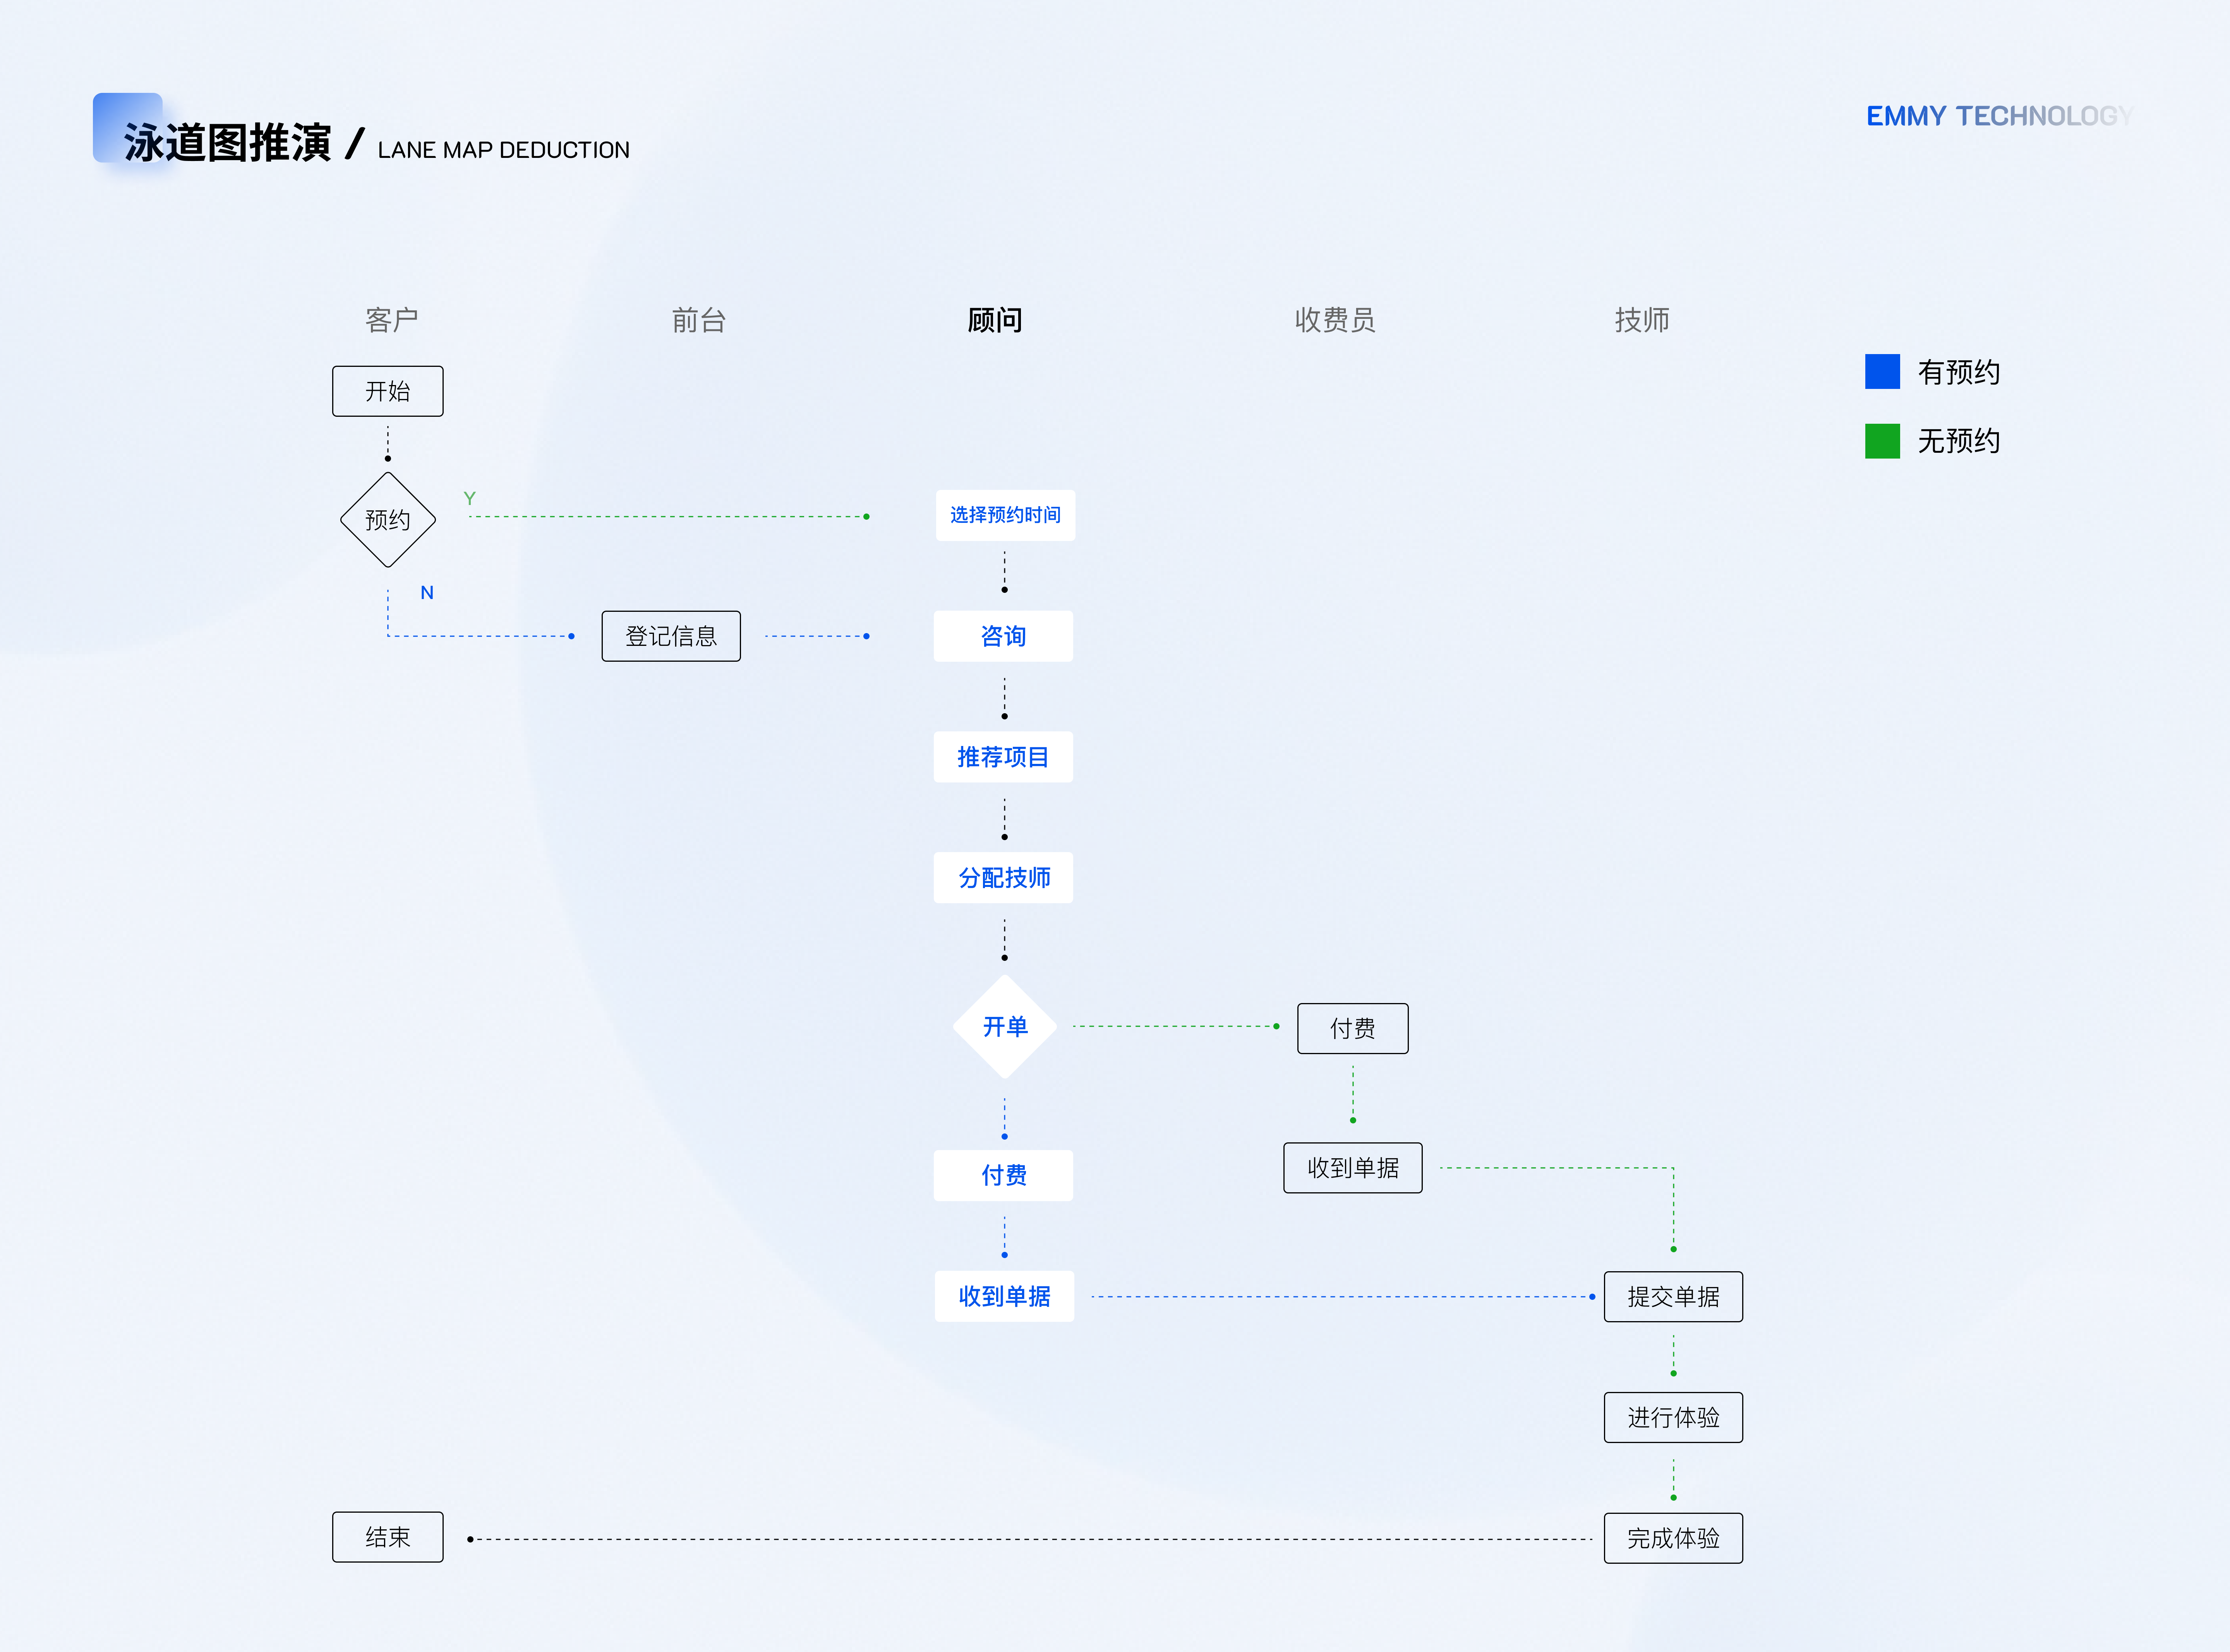Click the 前台 lane header
The image size is (2230, 1652).
click(x=699, y=320)
